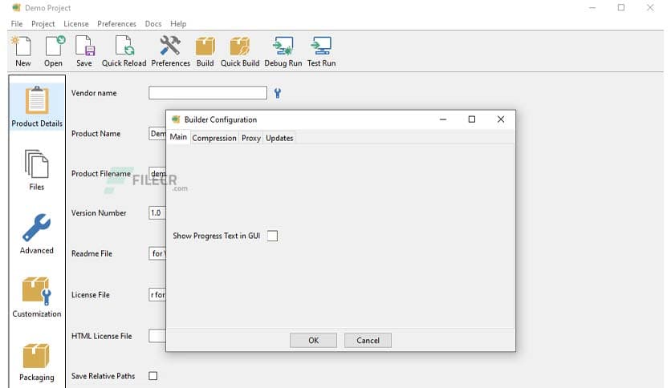
Task: Click the Product Filename field
Action: (x=157, y=173)
